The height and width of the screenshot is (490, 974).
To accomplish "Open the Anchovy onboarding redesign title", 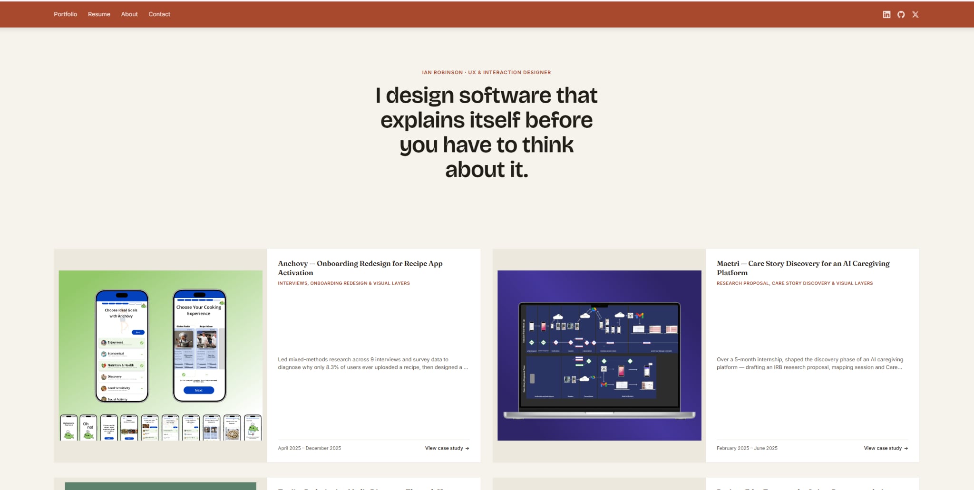I will (x=360, y=268).
